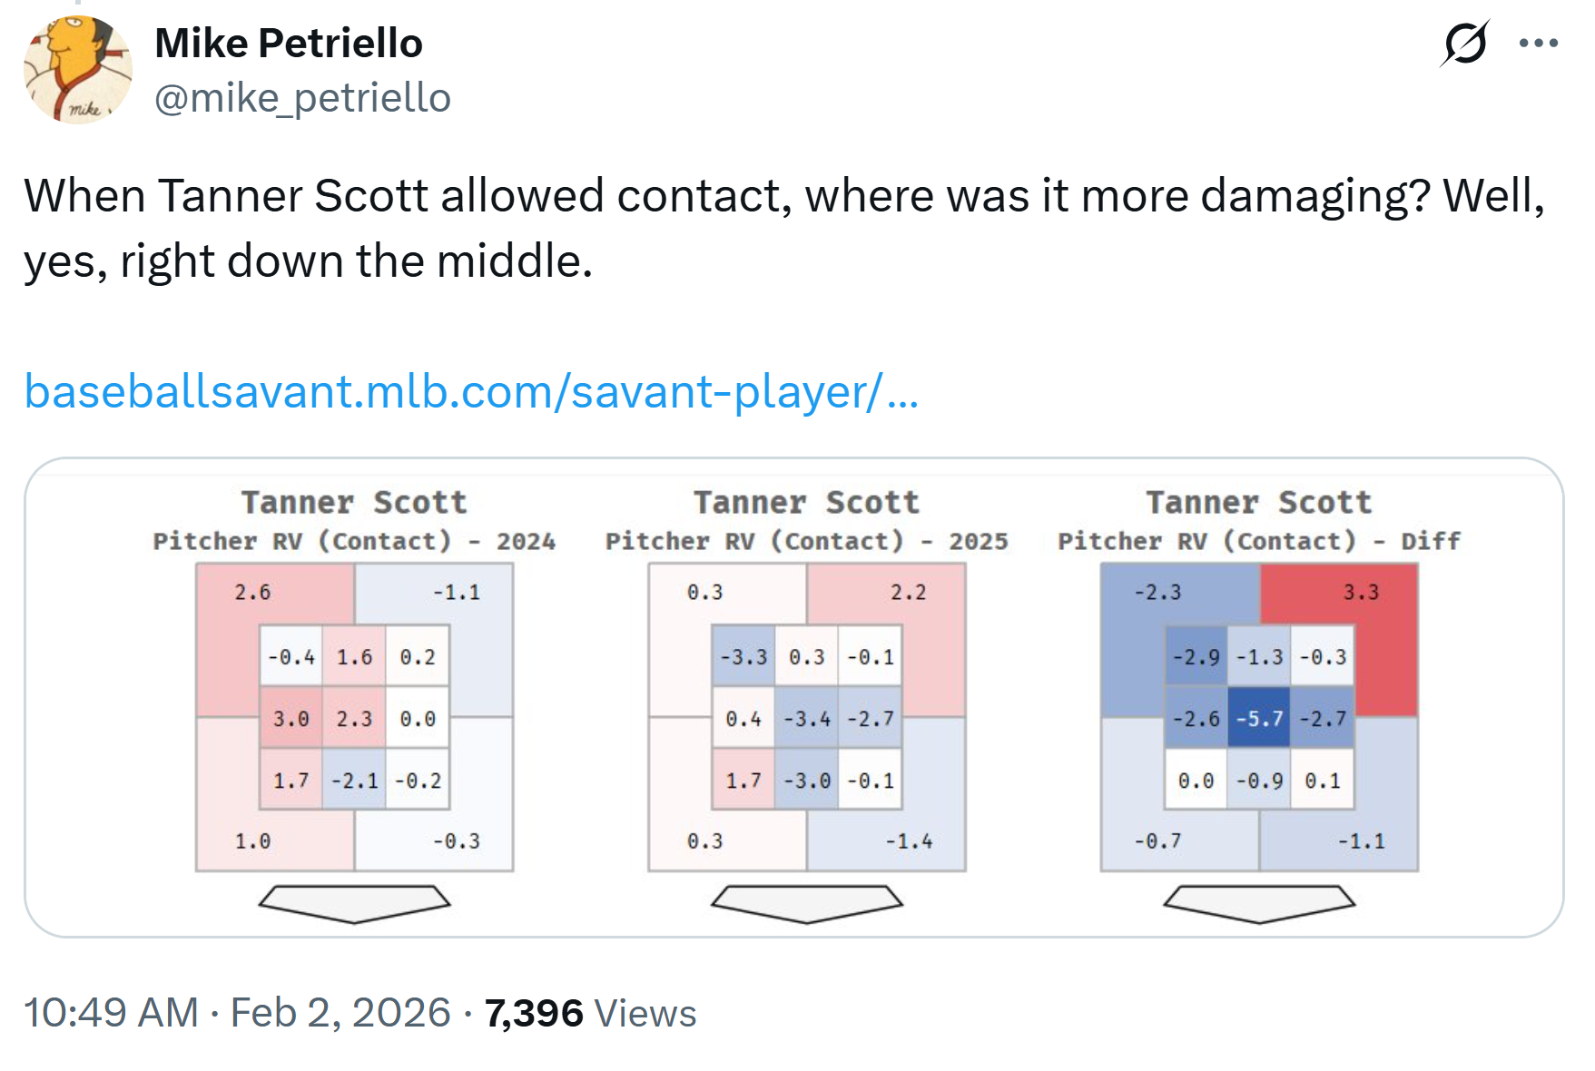The width and height of the screenshot is (1595, 1071).
Task: Click home plate icon under 2025 chart
Action: (x=806, y=903)
